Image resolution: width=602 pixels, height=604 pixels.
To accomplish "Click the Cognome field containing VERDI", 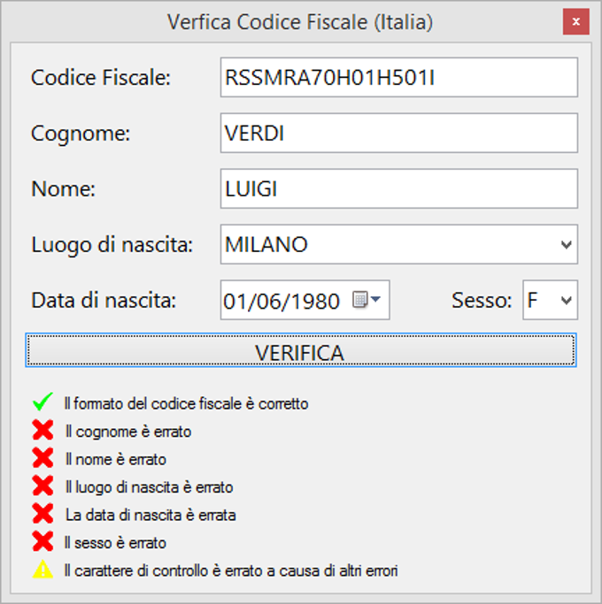I will click(x=398, y=133).
